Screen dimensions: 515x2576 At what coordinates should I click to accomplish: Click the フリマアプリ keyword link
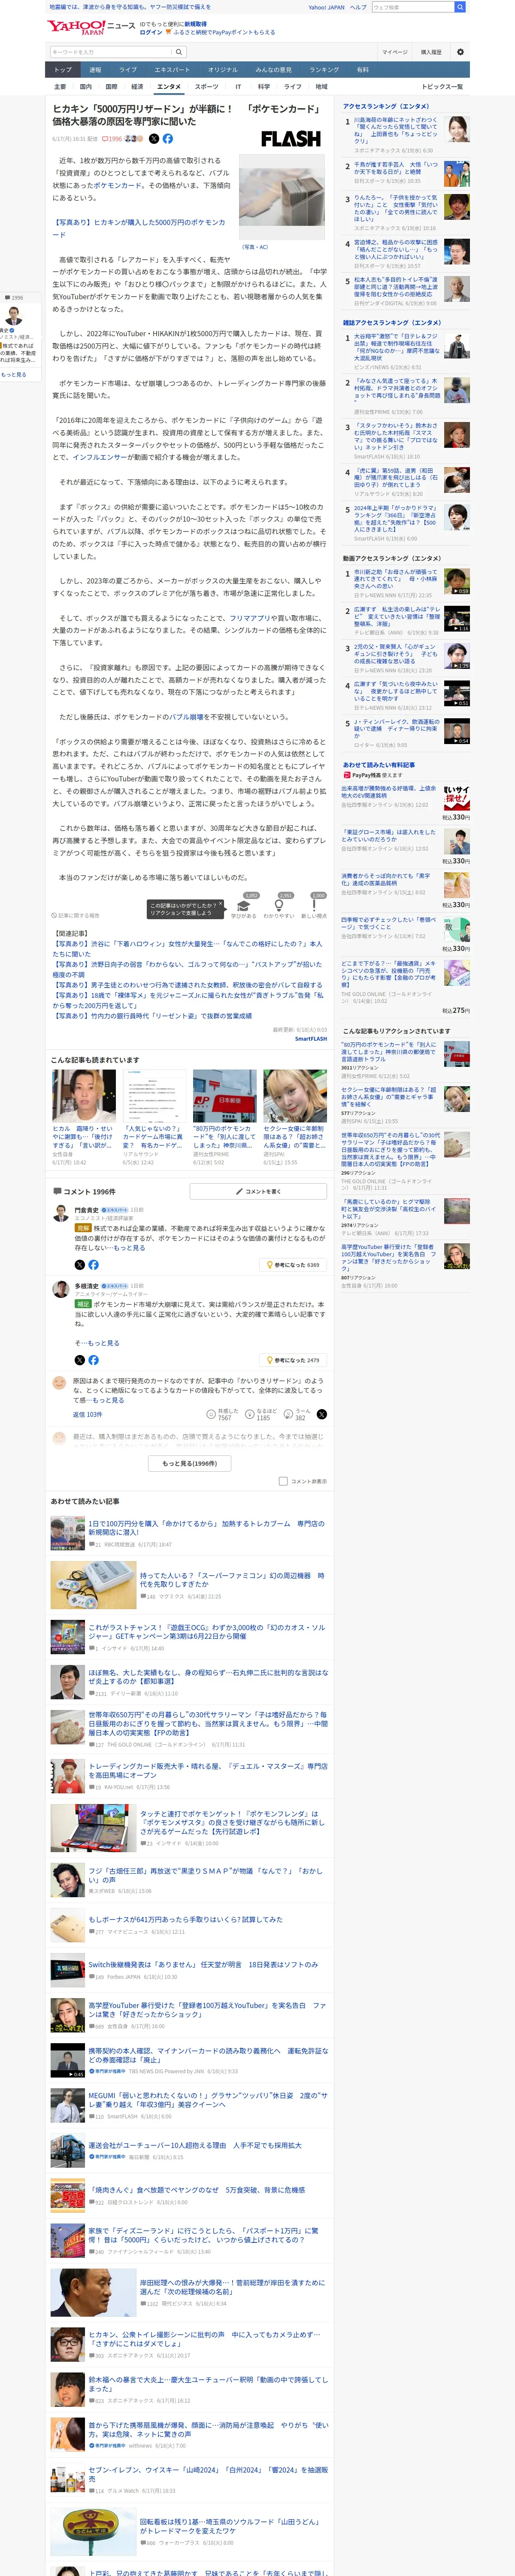tap(250, 618)
